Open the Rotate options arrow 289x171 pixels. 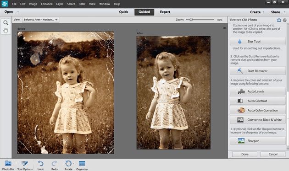tap(73, 163)
